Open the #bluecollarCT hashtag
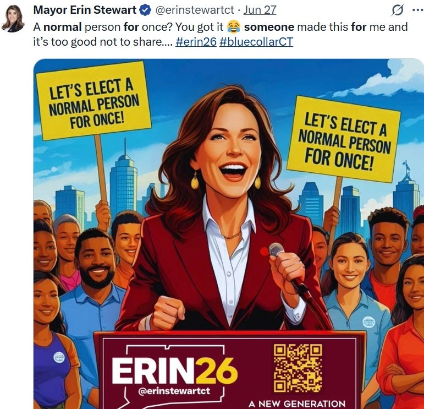 [x=256, y=42]
